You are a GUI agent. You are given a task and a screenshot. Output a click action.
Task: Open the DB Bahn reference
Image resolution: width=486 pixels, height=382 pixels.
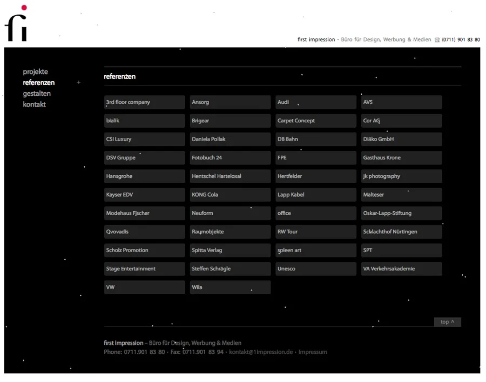point(316,139)
